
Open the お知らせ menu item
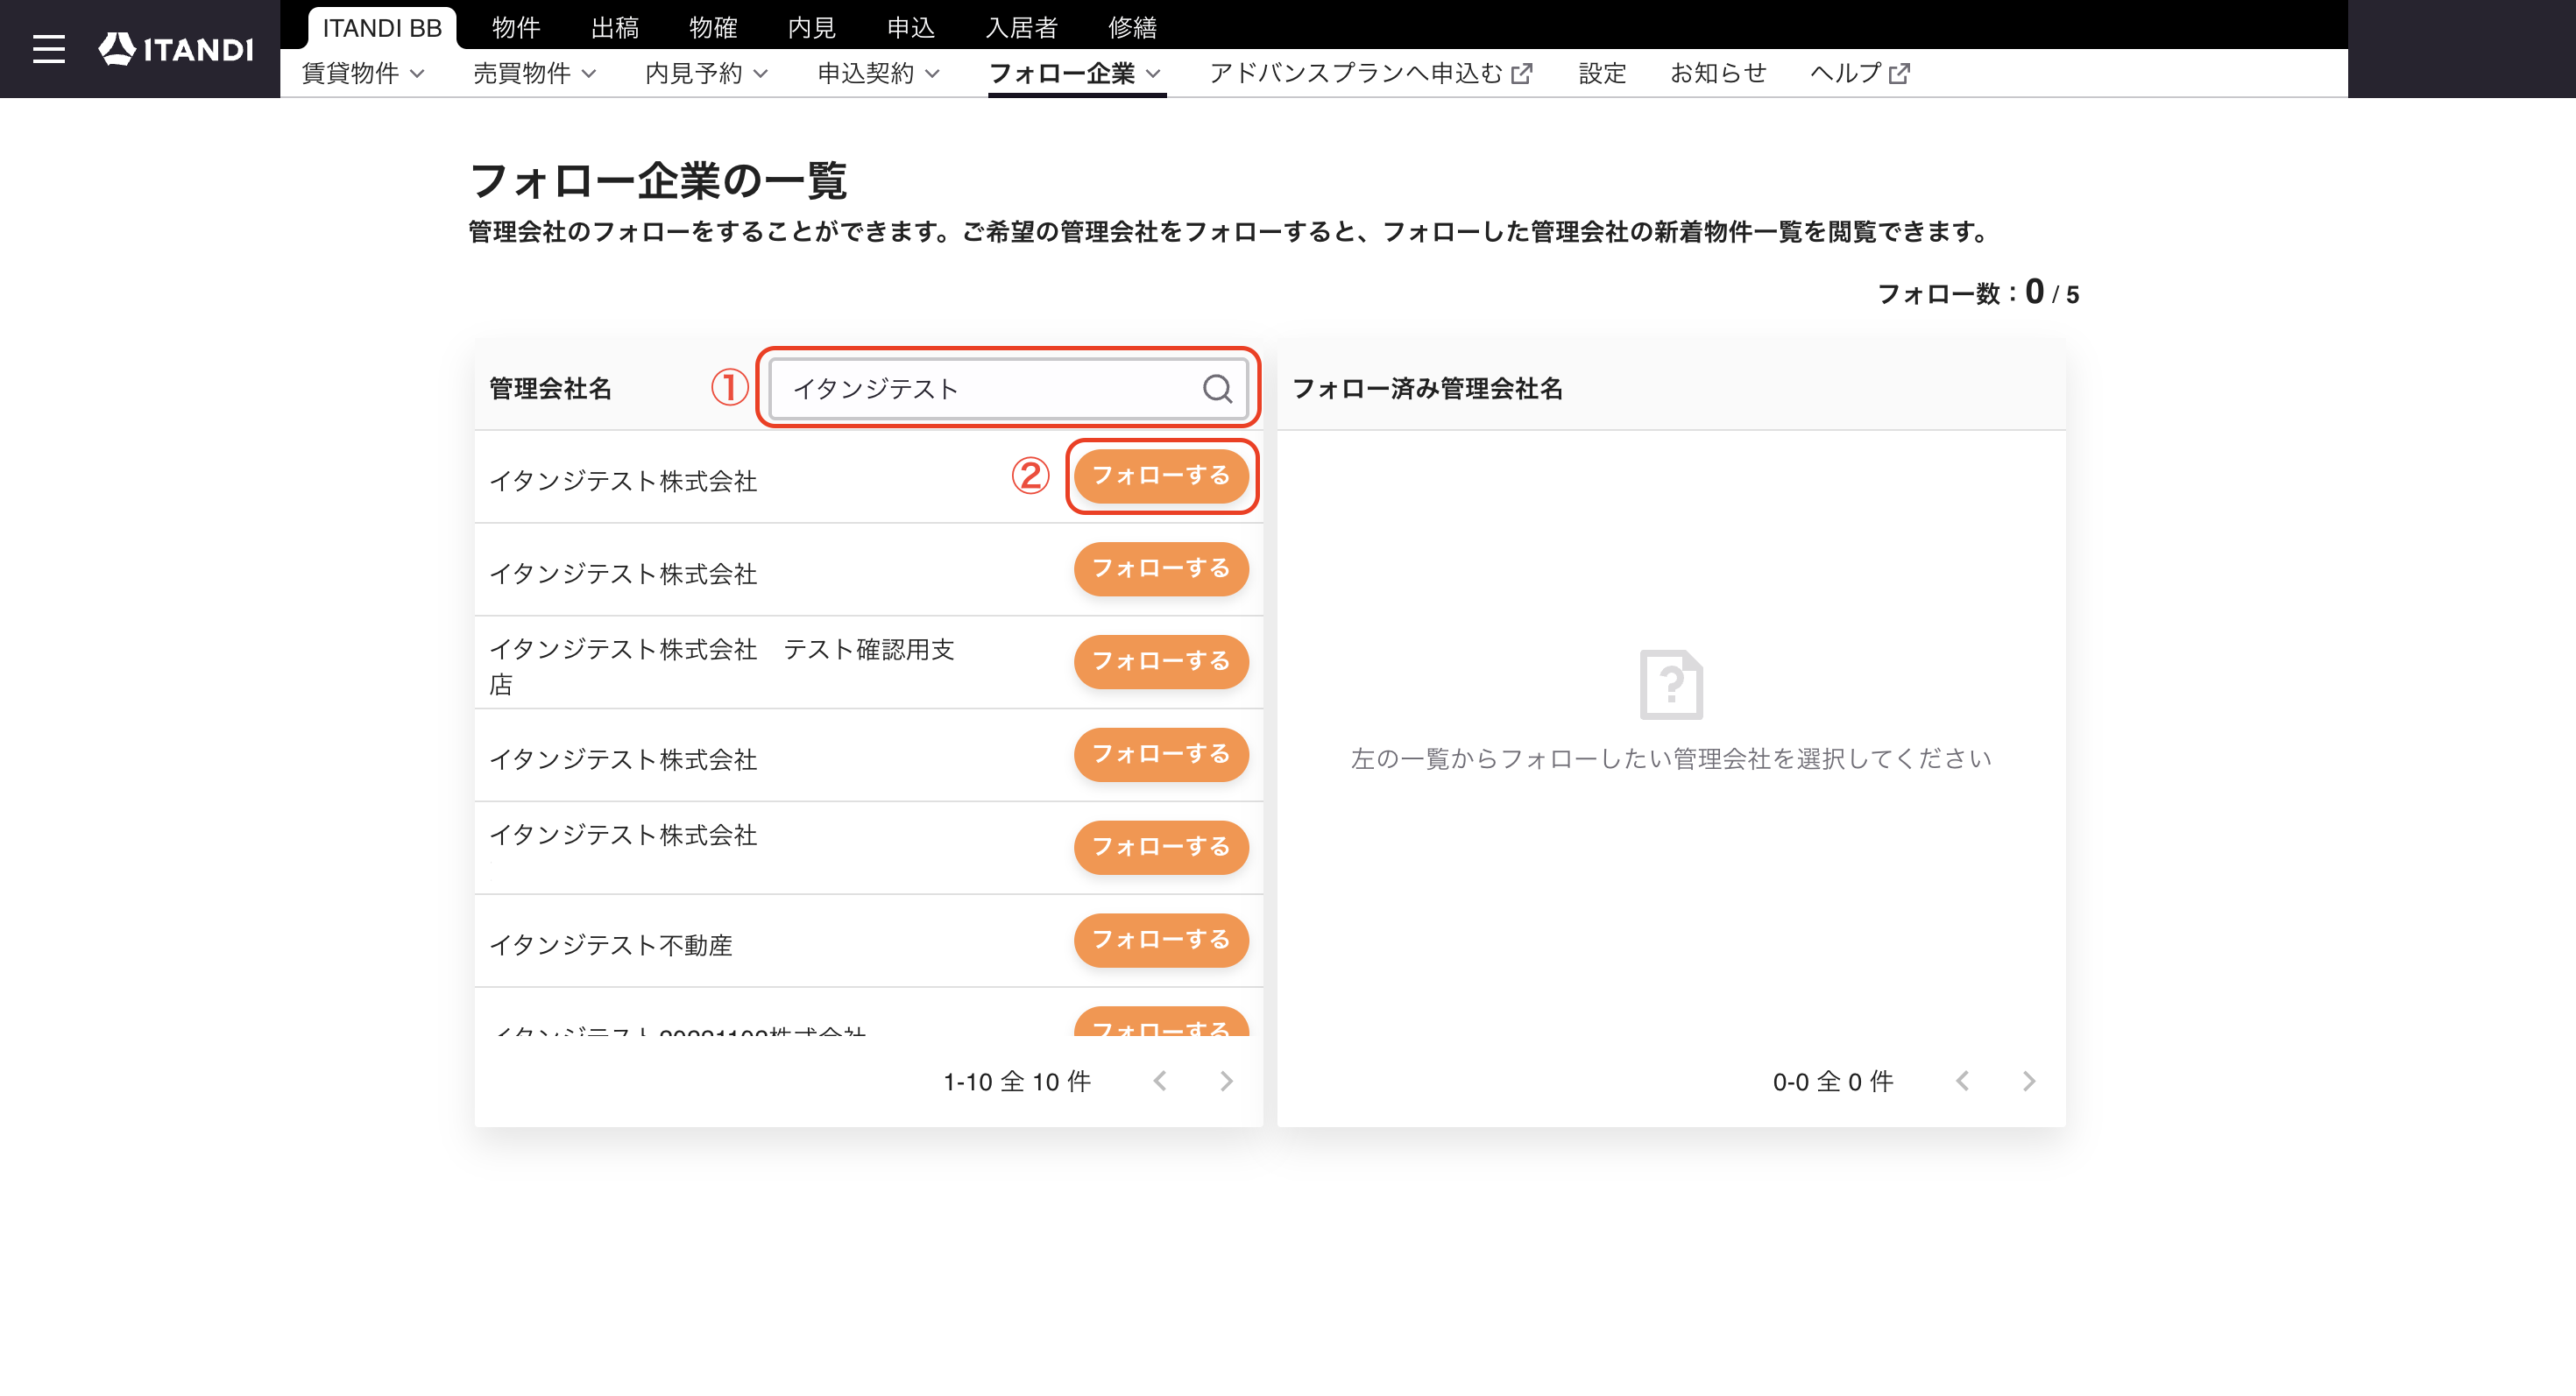tap(1718, 73)
